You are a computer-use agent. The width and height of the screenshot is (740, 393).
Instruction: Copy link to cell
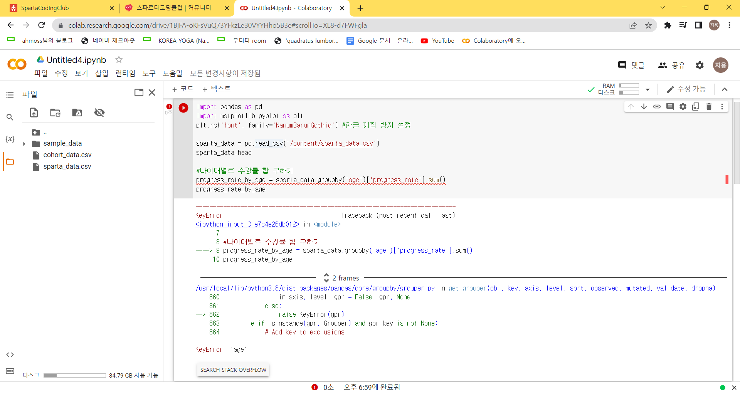[657, 107]
